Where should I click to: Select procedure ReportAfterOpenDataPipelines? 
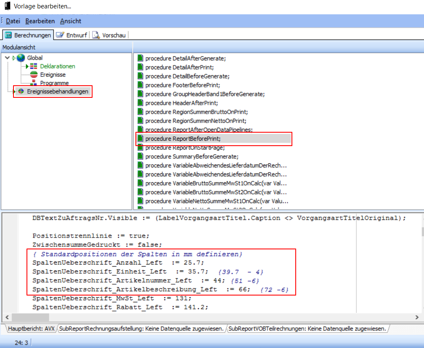click(199, 129)
